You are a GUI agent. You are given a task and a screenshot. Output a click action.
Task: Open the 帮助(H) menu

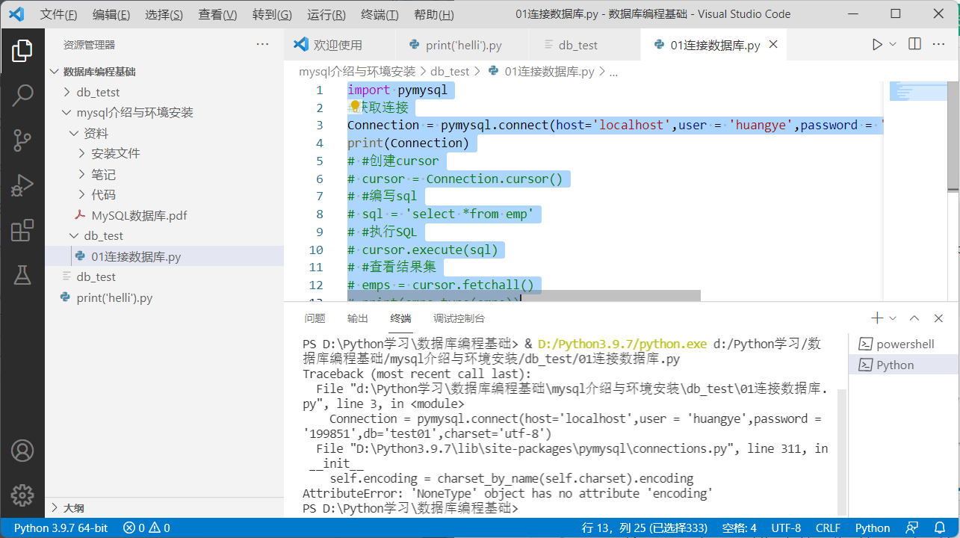tap(433, 15)
